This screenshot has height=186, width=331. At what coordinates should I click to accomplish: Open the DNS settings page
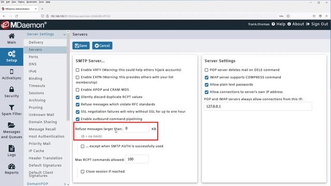point(33,64)
